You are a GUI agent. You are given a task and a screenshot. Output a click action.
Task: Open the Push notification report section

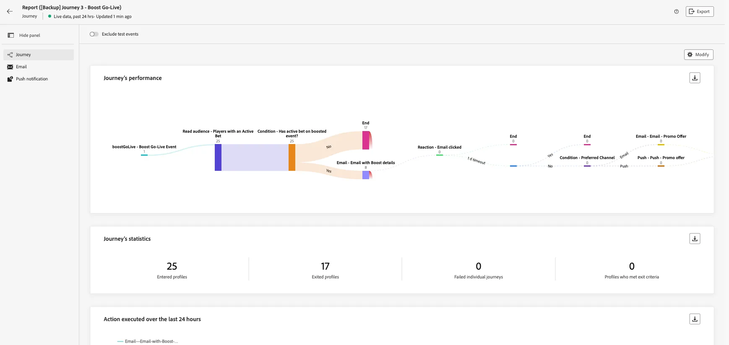tap(39, 79)
